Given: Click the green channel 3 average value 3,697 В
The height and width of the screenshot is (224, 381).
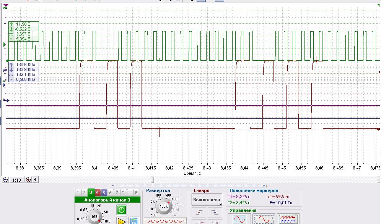Looking at the screenshot, I should point(23,34).
